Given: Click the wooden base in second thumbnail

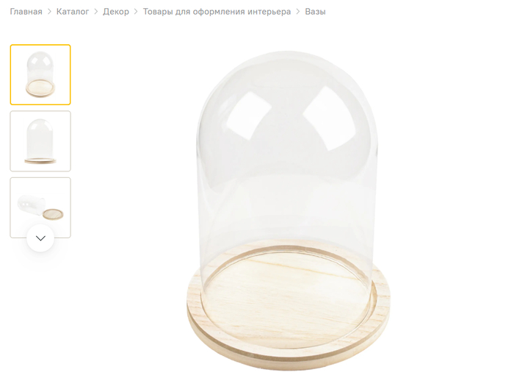Looking at the screenshot, I should tap(40, 161).
